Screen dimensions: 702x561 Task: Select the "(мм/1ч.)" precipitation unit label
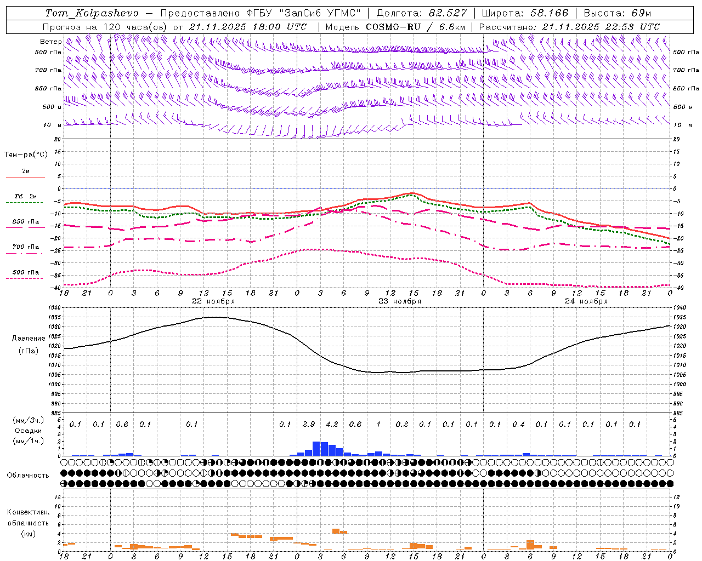(29, 441)
